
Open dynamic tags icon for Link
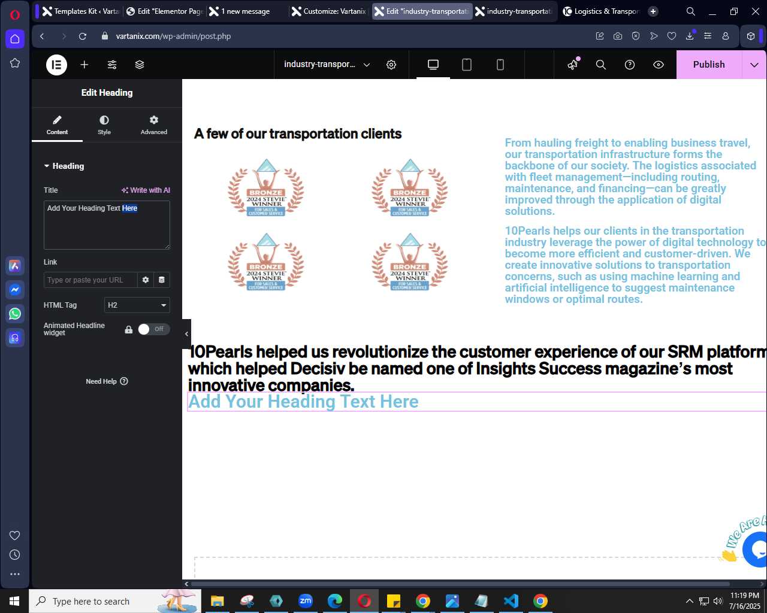pyautogui.click(x=162, y=280)
